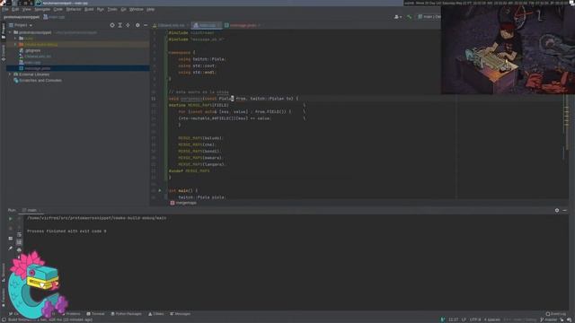
Task: Select message.proto in the project tree
Action: coord(35,68)
